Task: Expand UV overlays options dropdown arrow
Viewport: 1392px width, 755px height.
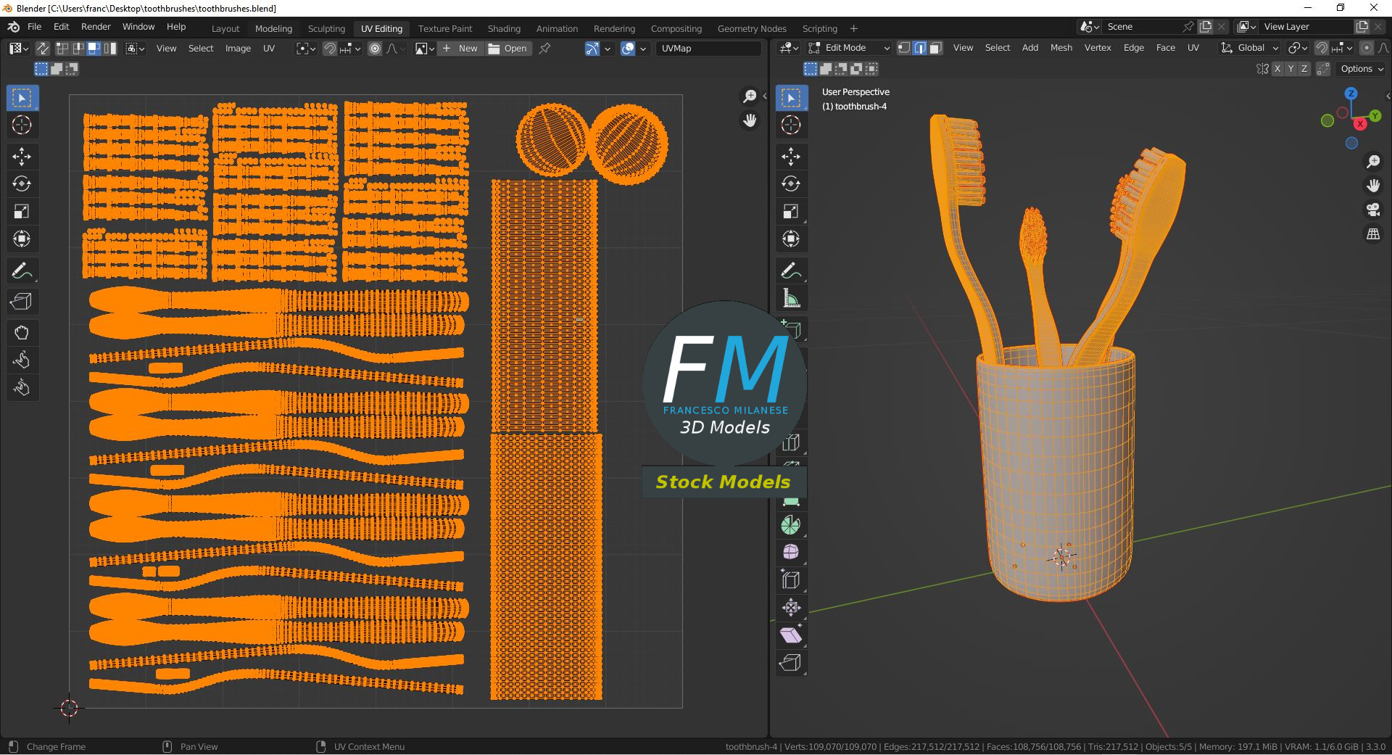Action: click(643, 49)
